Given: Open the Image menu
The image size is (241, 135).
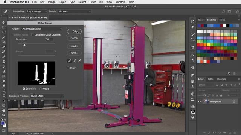Looking at the screenshot, I should click(x=52, y=2).
